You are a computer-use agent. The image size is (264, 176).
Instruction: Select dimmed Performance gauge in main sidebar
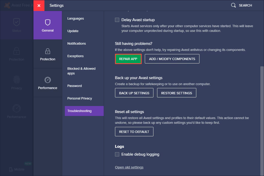(x=16, y=109)
